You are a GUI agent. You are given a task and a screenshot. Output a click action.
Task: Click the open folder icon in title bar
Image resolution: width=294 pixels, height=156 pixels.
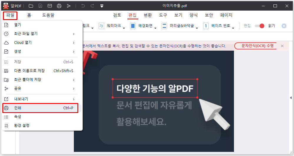coord(31,6)
